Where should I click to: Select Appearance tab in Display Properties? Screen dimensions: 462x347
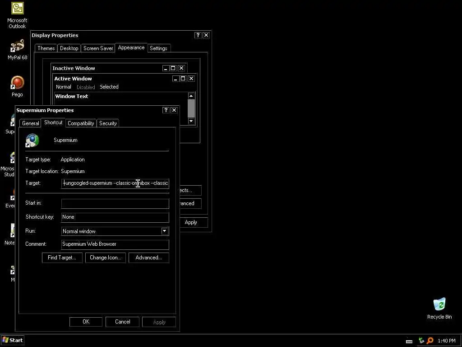(131, 47)
